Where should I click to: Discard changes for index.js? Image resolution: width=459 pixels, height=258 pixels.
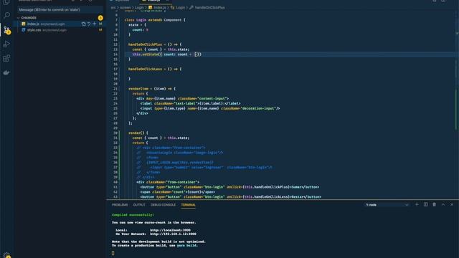(89, 24)
